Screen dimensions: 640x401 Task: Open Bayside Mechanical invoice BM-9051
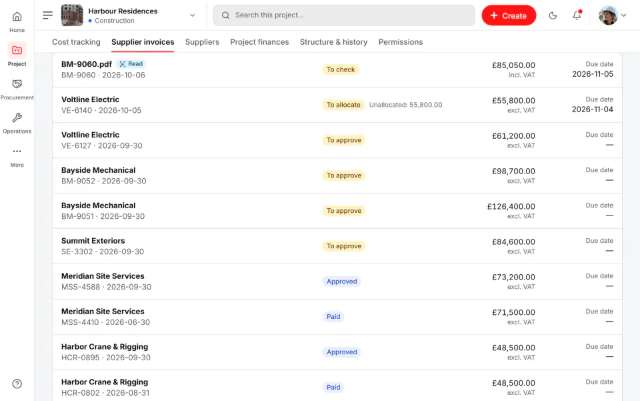point(337,211)
